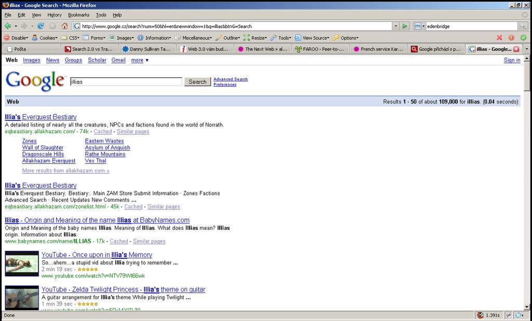532x321 pixels.
Task: Click More results from allakhazam.com
Action: tap(66, 171)
